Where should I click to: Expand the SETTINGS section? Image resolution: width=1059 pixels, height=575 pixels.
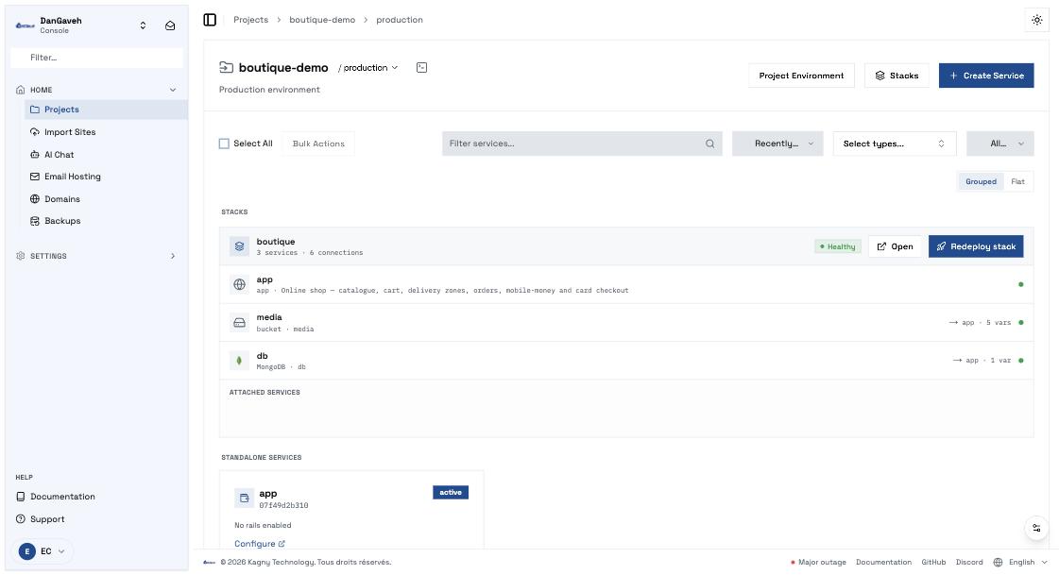pos(172,257)
